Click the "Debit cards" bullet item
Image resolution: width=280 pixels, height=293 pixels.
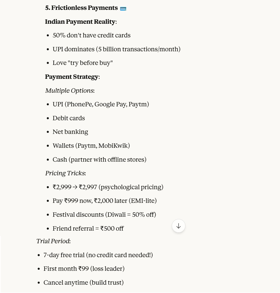tap(69, 118)
